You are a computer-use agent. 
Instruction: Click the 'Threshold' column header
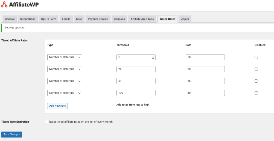123,45
